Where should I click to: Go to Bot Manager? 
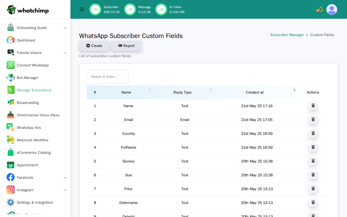pyautogui.click(x=28, y=78)
